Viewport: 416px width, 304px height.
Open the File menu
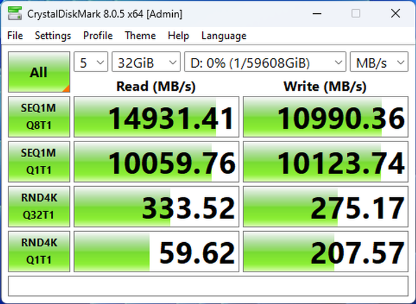pos(15,36)
